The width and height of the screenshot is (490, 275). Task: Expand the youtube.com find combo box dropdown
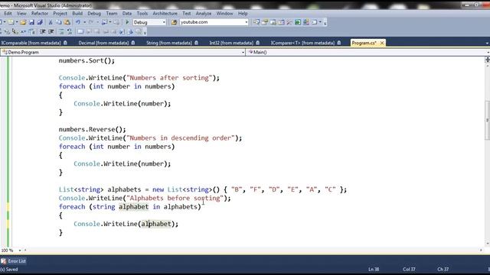tap(247, 22)
